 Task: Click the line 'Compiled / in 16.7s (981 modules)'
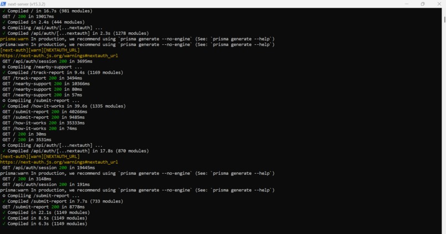(x=48, y=11)
